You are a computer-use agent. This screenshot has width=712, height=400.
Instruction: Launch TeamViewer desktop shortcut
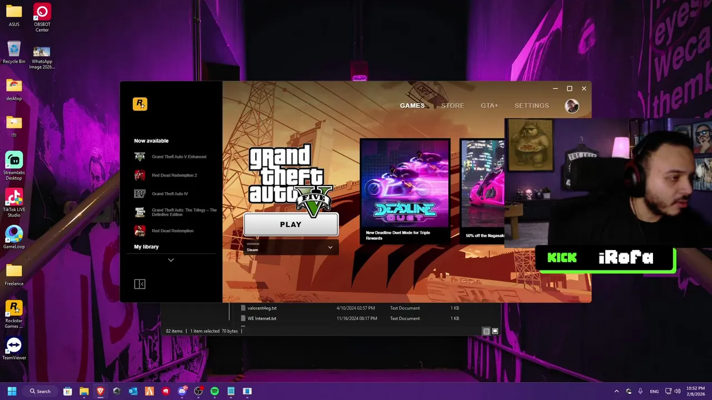[x=14, y=349]
